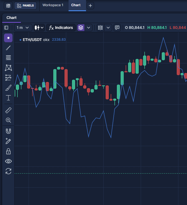
Task: Open the chat comments icon
Action: coord(117,28)
